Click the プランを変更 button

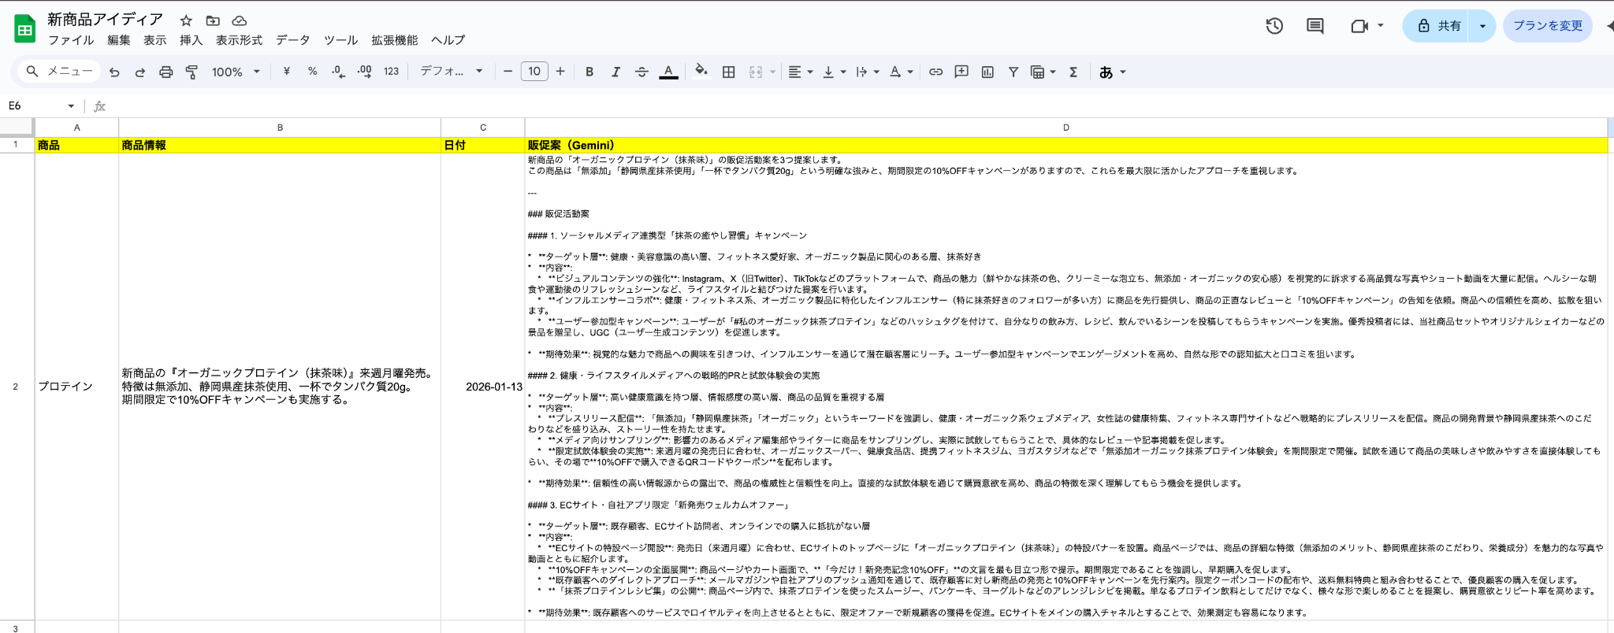click(x=1548, y=26)
